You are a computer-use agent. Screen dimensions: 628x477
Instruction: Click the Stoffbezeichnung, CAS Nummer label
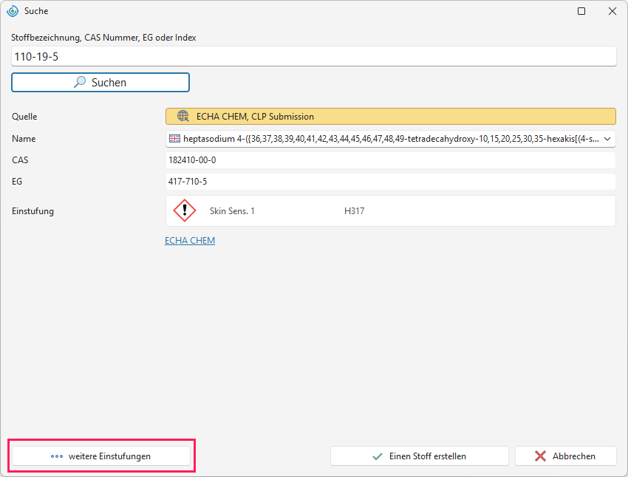point(103,38)
